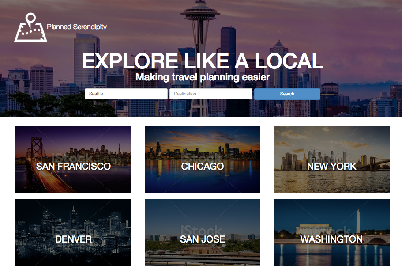The image size is (402, 277).
Task: Click the Washington Monument obelisk in photo
Action: (x=358, y=221)
